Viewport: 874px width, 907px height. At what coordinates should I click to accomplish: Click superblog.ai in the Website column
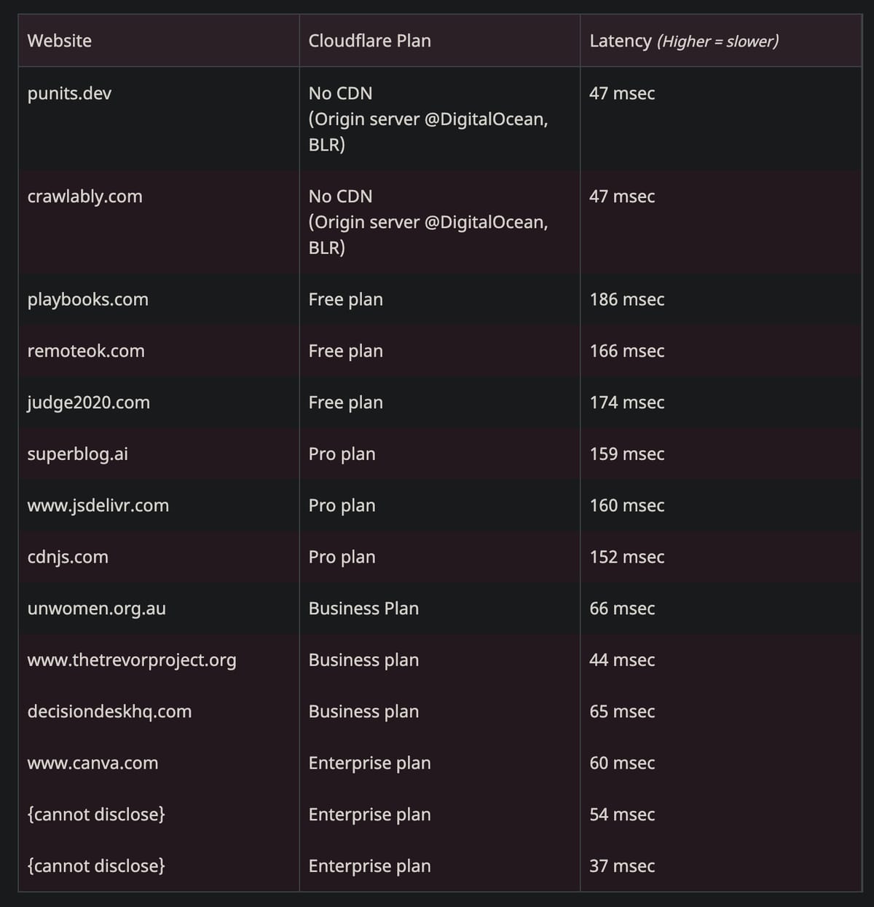click(77, 454)
